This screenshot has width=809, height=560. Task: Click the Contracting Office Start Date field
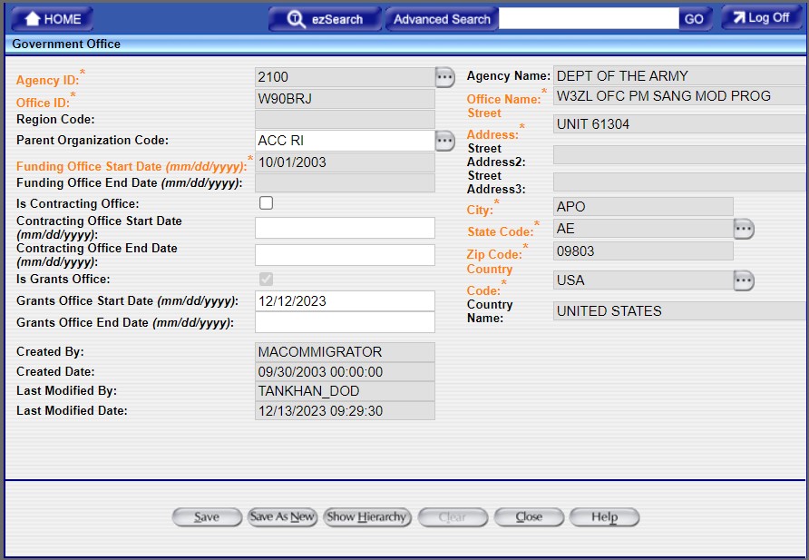click(345, 228)
